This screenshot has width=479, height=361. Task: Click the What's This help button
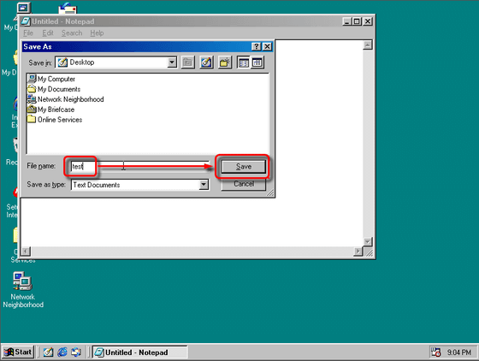pos(257,46)
